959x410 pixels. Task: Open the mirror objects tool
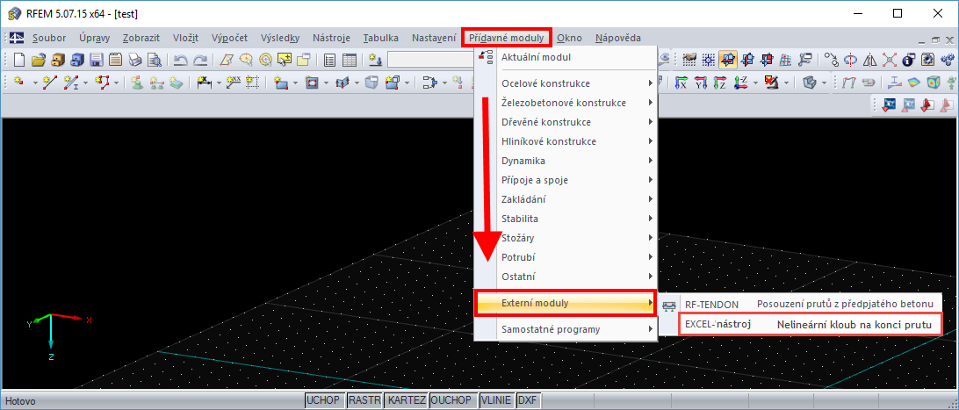869,60
